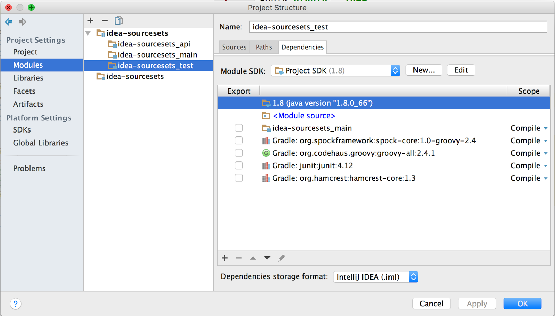Viewport: 555px width, 316px height.
Task: Click the Edit dependency pencil icon
Action: 281,258
